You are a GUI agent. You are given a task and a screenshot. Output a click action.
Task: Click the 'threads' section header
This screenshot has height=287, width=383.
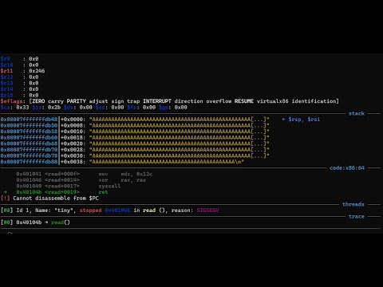[x=353, y=204]
